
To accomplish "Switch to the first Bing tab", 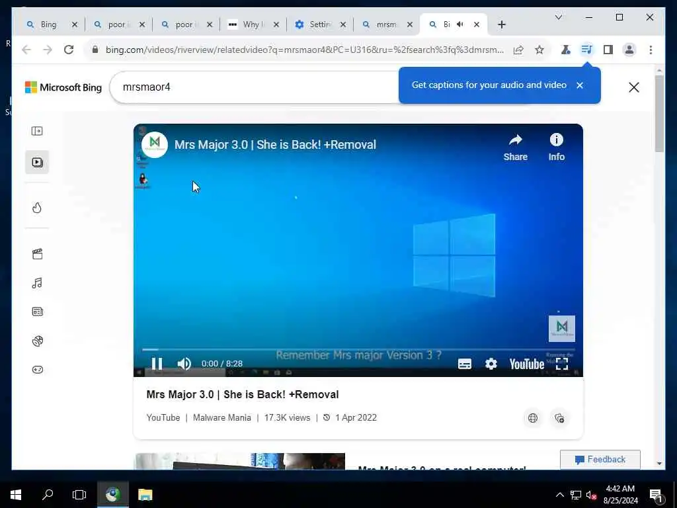I will coord(48,24).
